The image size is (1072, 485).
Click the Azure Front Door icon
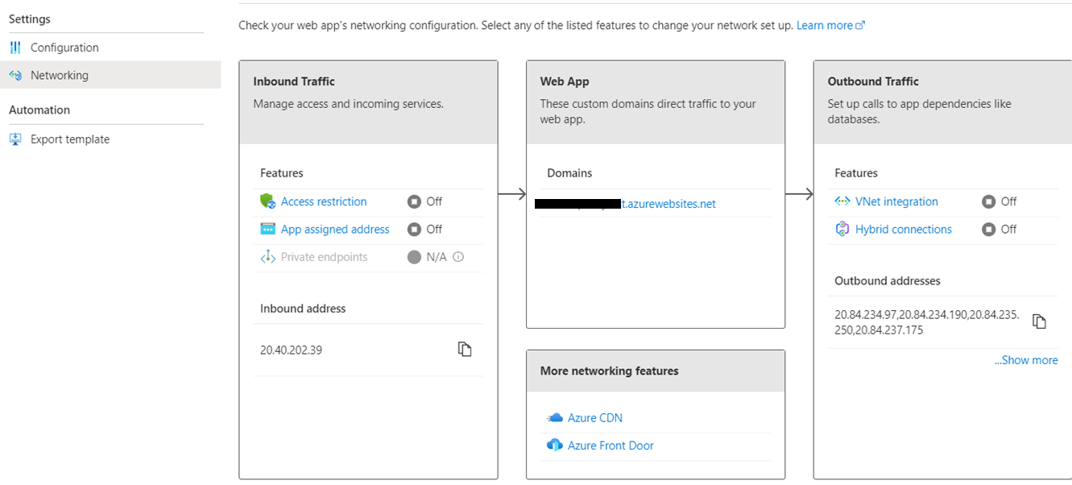pos(554,445)
